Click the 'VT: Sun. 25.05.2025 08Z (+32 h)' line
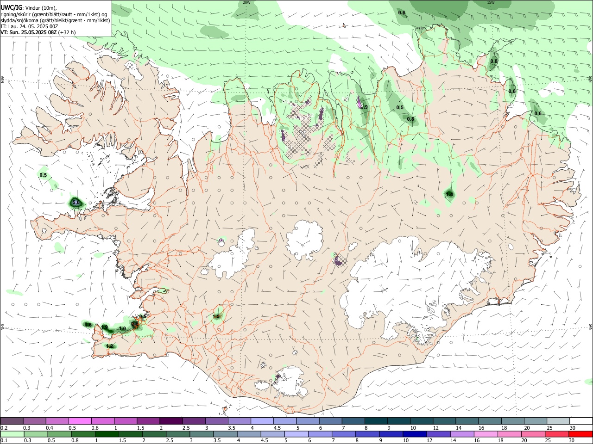This screenshot has height=444, width=593. click(x=38, y=32)
